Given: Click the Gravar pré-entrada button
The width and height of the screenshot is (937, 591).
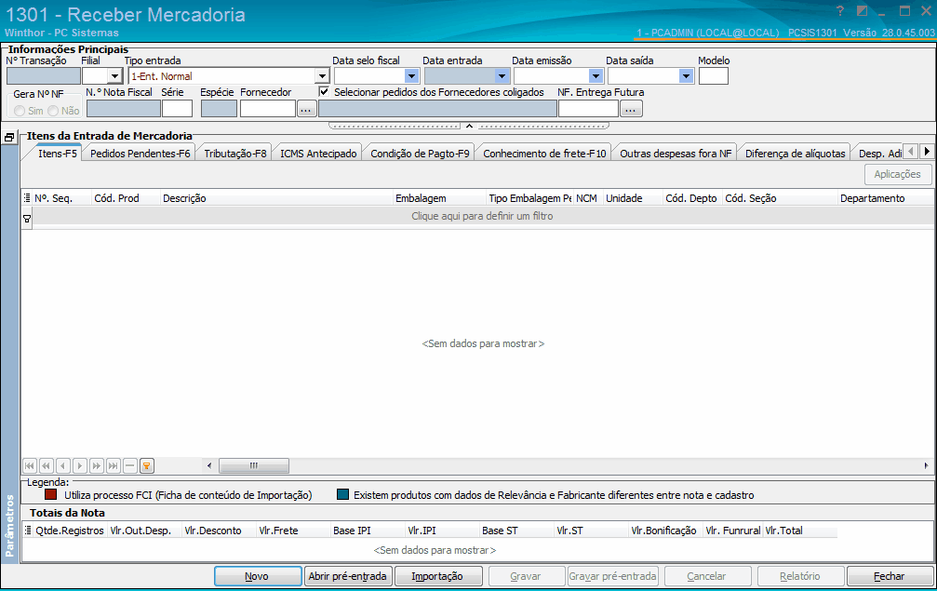Looking at the screenshot, I should [612, 576].
